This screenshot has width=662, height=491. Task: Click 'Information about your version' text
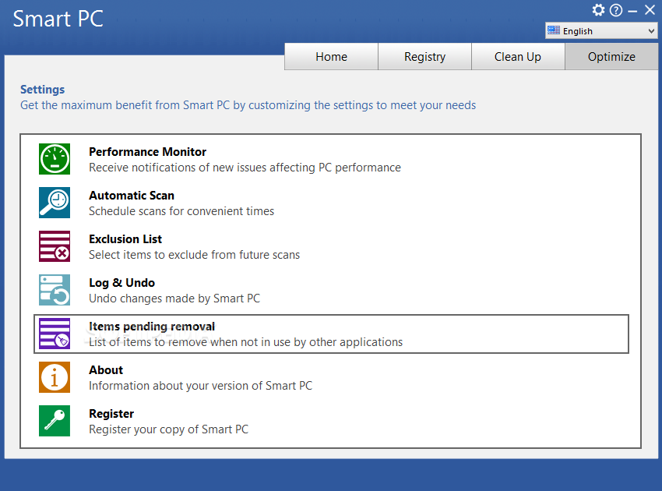[x=200, y=386]
